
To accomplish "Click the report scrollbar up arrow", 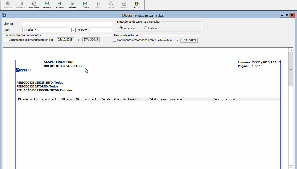I will pyautogui.click(x=291, y=50).
